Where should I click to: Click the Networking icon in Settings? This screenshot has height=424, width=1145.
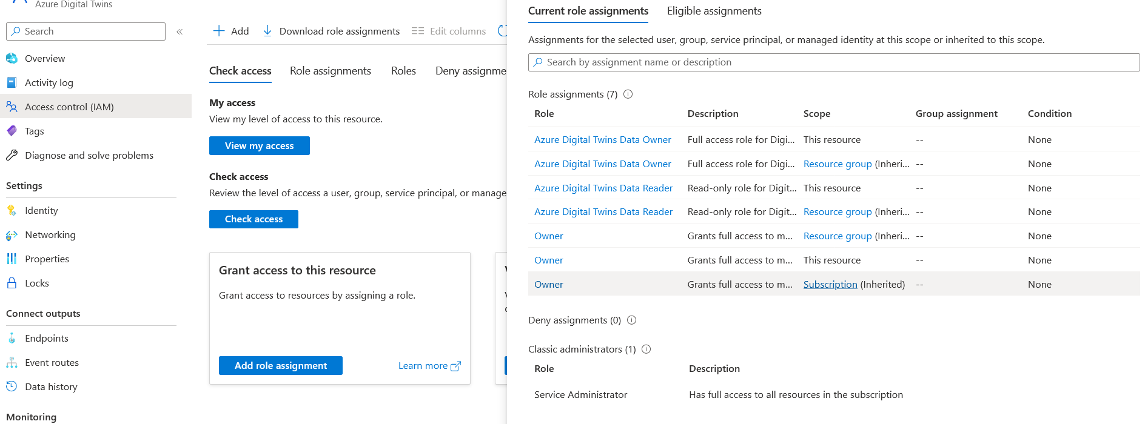point(12,235)
